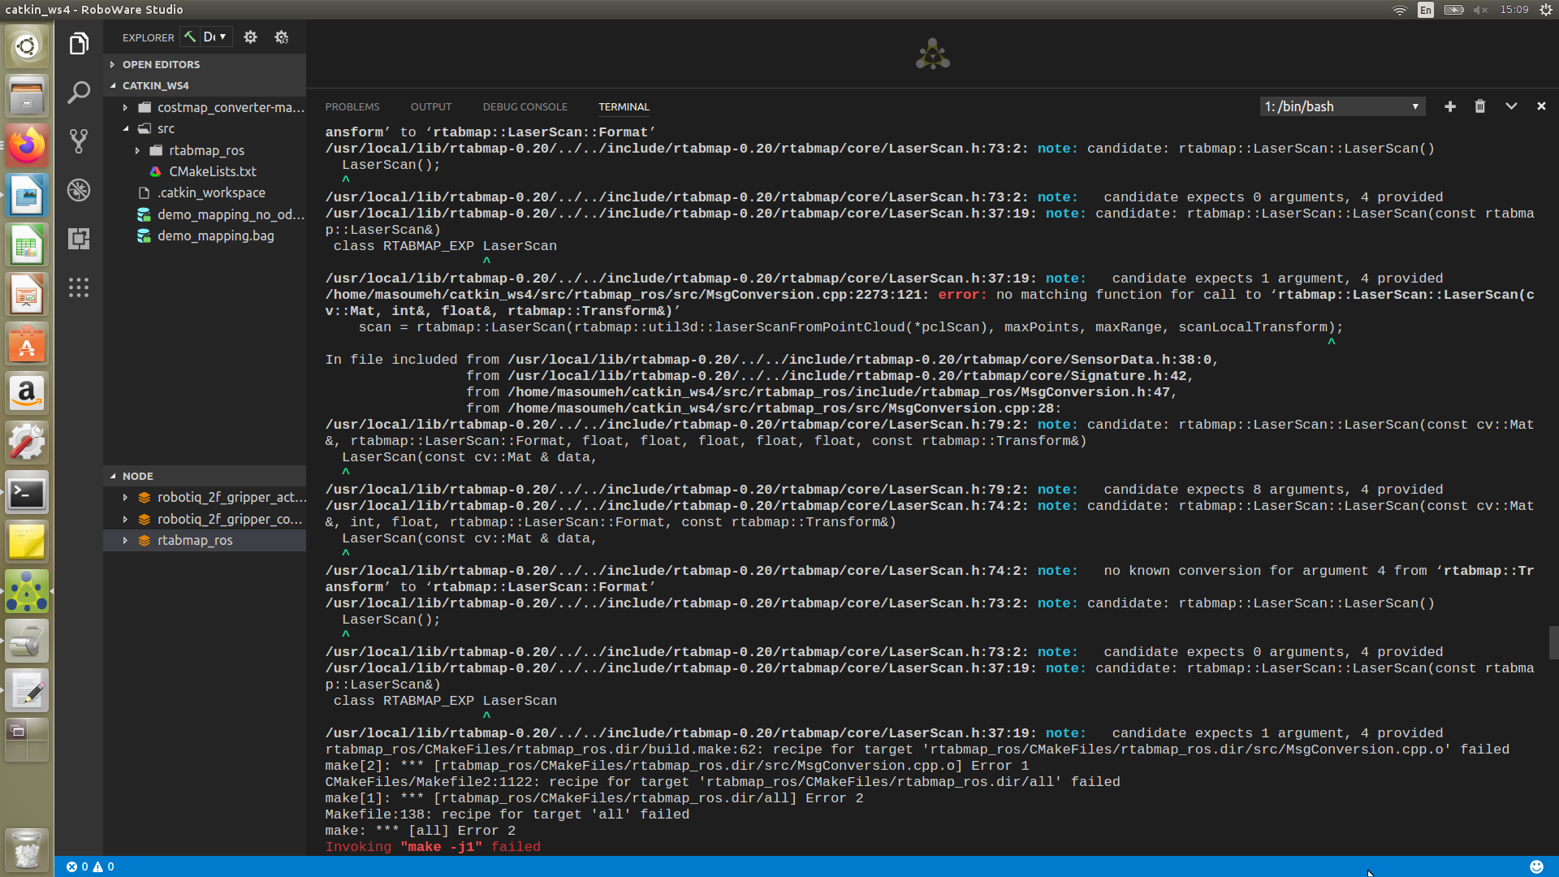Click the smiley feedback icon in status bar

pyautogui.click(x=1536, y=866)
